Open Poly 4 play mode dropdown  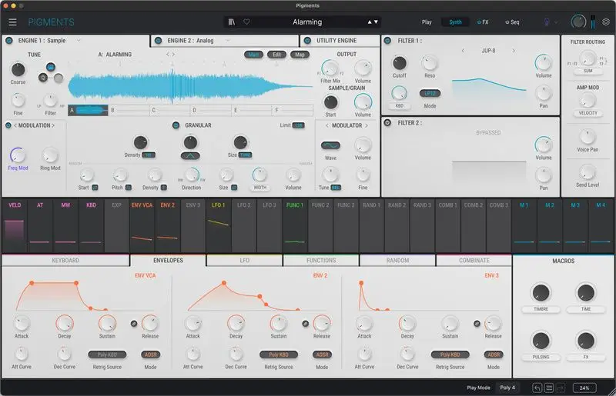[x=507, y=388]
